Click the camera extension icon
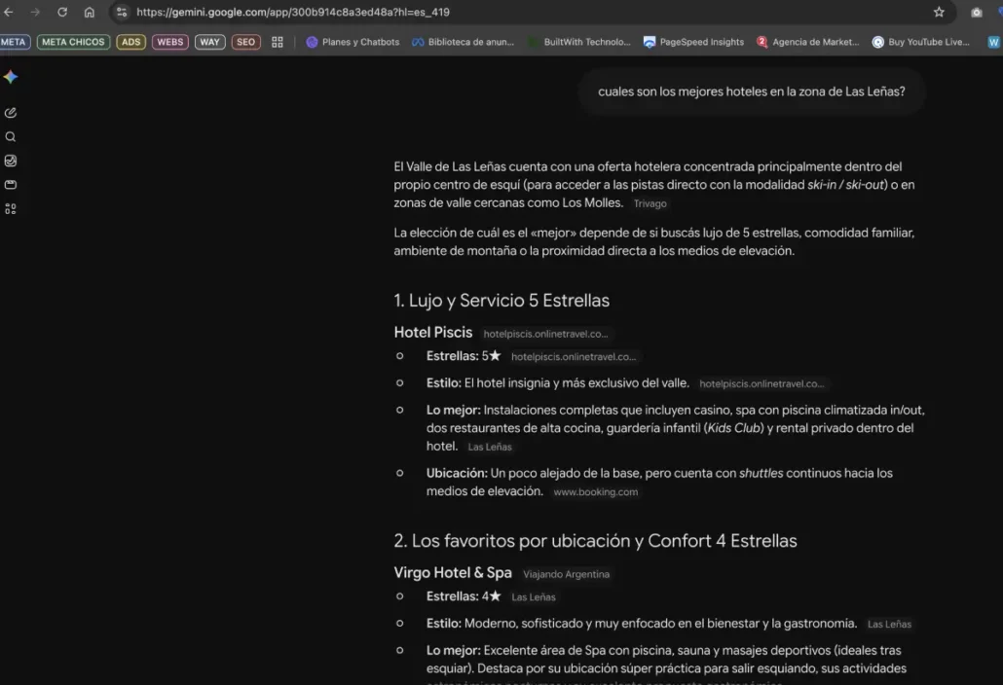This screenshot has height=685, width=1003. coord(976,12)
